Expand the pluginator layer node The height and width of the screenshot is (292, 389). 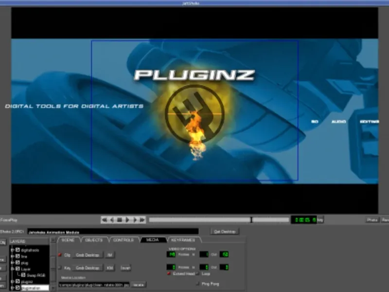tap(13, 288)
